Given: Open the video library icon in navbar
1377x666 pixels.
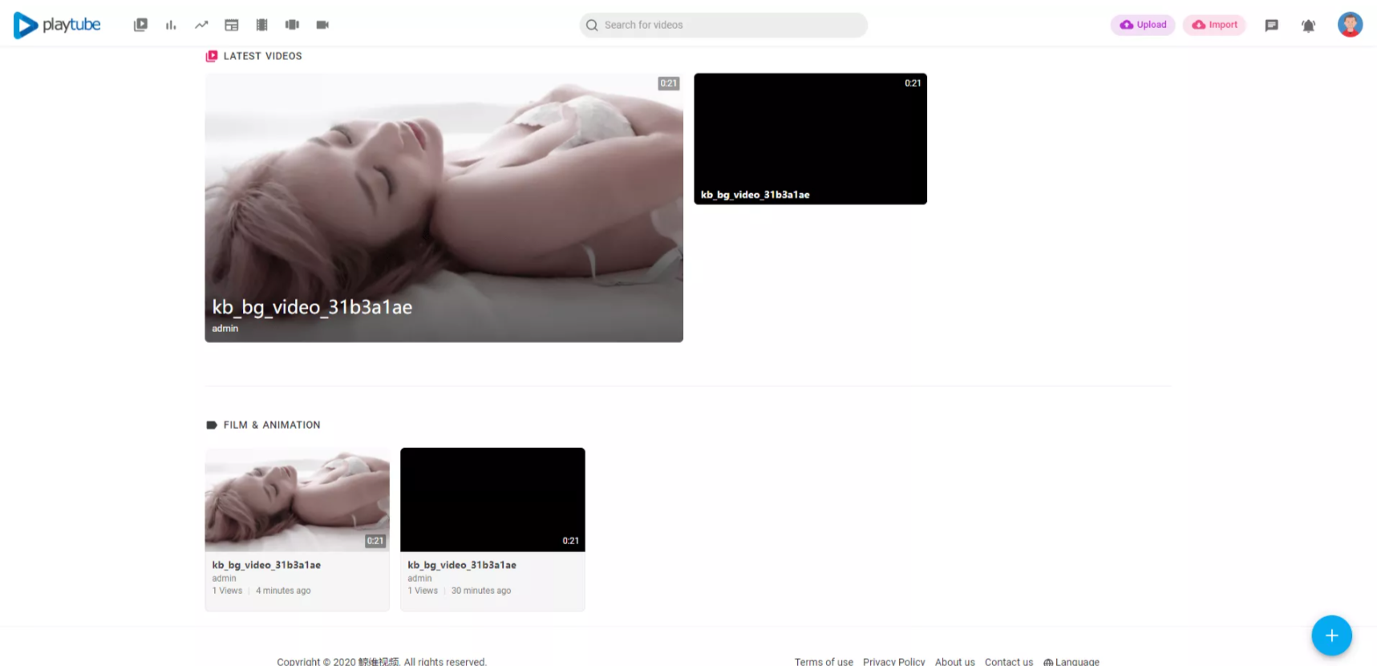Looking at the screenshot, I should tap(140, 25).
